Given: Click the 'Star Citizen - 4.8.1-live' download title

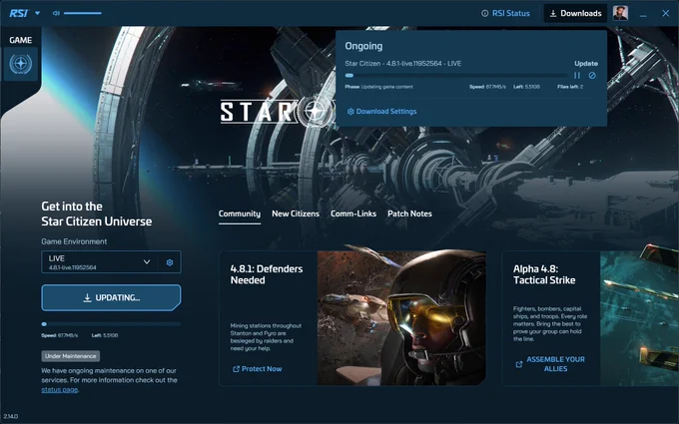Looking at the screenshot, I should coord(402,63).
